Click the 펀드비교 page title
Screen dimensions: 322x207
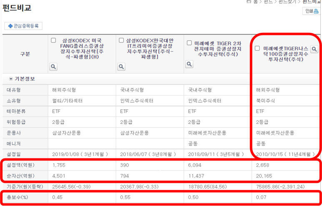pos(17,8)
